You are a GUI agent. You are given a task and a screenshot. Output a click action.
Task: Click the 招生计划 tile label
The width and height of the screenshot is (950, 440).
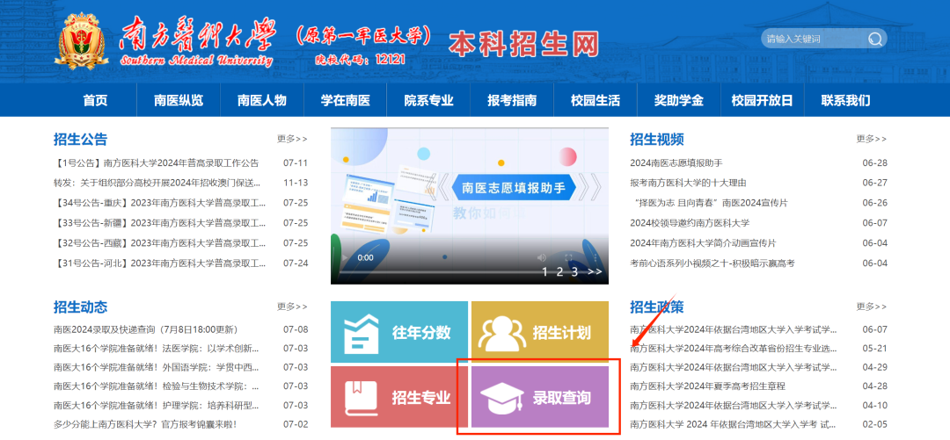(x=561, y=333)
